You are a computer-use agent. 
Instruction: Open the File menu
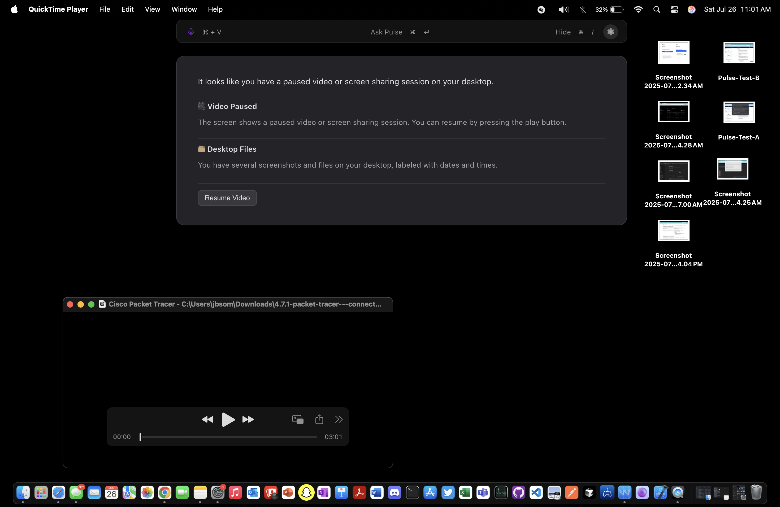104,9
